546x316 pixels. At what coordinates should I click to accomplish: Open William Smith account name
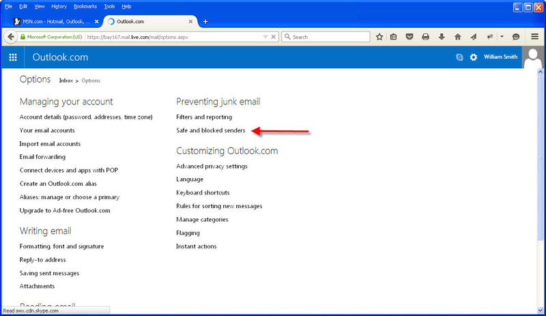[500, 57]
